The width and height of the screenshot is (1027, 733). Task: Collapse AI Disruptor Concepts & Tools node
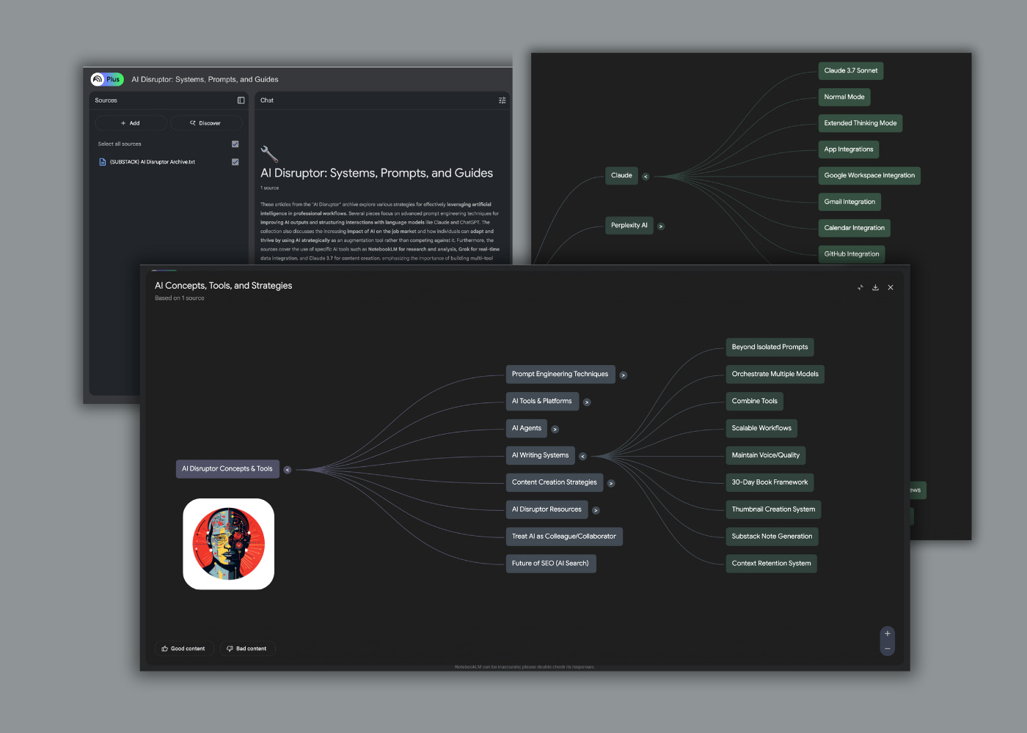(288, 470)
